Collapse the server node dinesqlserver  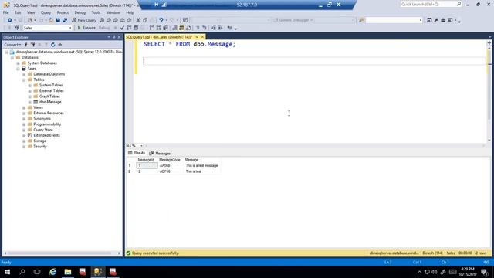tap(6, 52)
